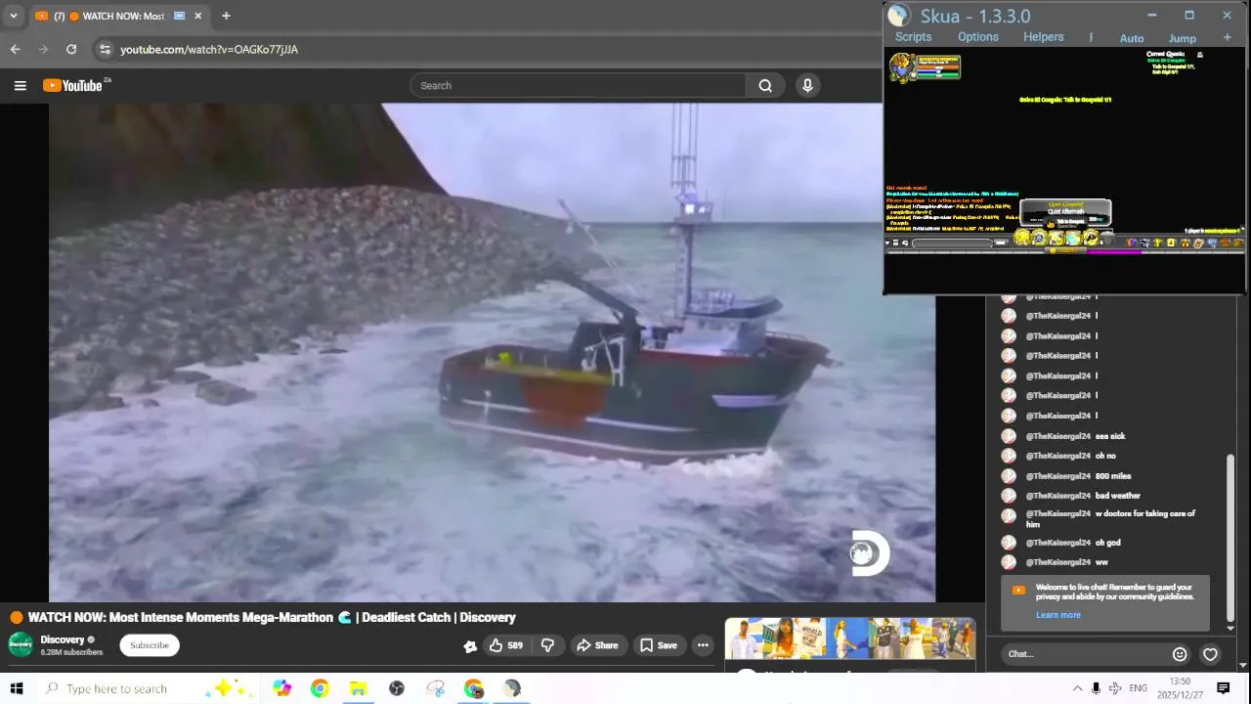The height and width of the screenshot is (704, 1251).
Task: Open the Scripts menu in Skua
Action: [x=914, y=37]
